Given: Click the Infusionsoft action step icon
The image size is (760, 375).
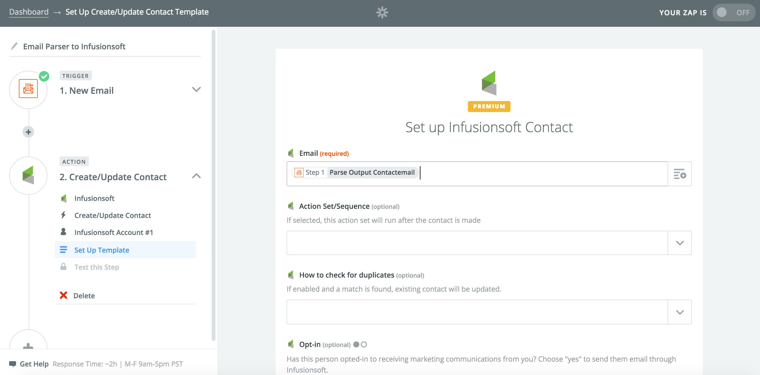Looking at the screenshot, I should [x=28, y=176].
